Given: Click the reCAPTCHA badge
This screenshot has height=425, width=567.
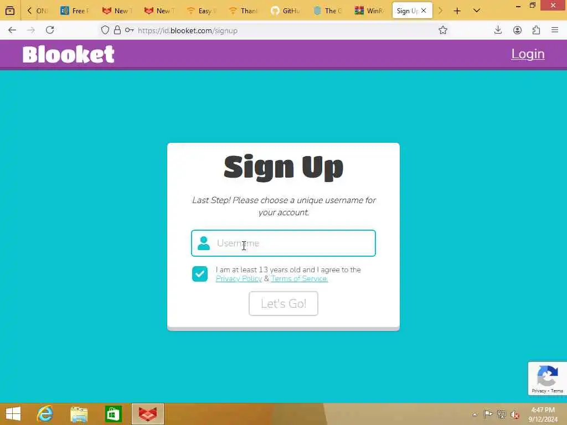Looking at the screenshot, I should pos(547,379).
